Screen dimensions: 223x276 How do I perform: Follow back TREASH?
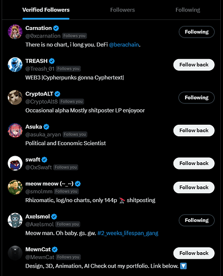pos(194,65)
